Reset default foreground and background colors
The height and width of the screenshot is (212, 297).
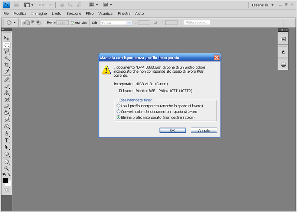(x=4, y=174)
